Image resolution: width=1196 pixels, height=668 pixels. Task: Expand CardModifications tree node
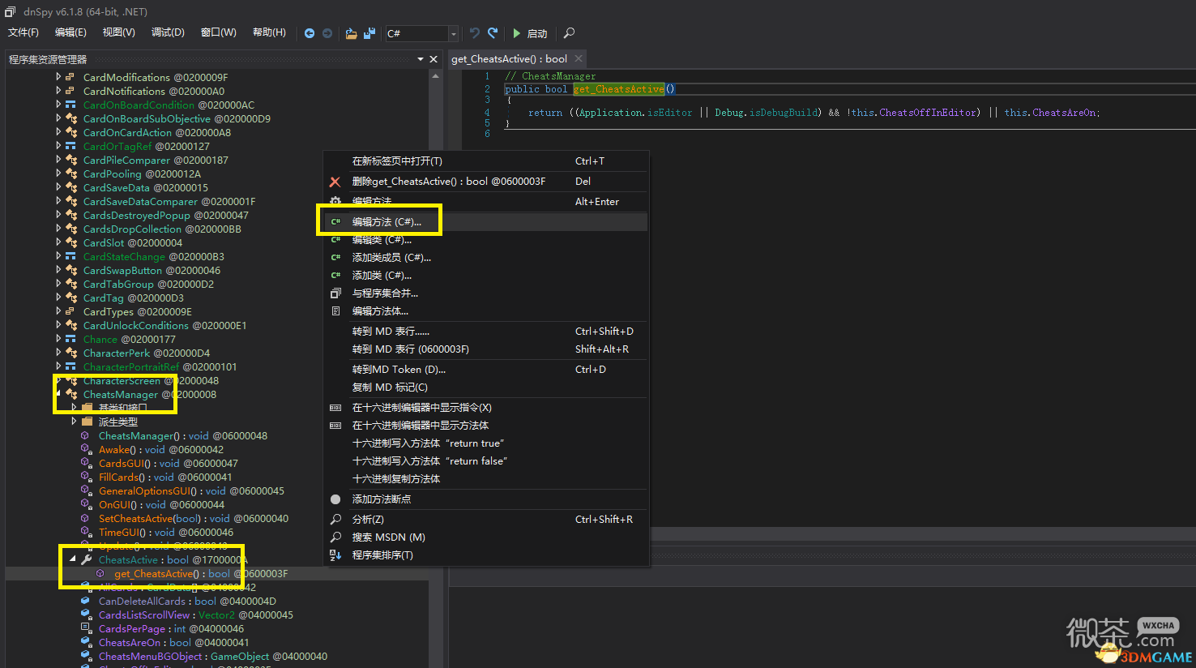click(58, 77)
